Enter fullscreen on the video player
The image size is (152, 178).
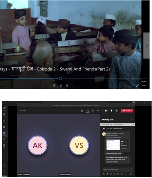(137, 86)
